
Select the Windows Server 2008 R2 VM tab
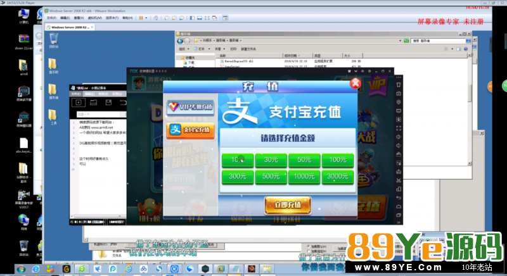coord(70,27)
